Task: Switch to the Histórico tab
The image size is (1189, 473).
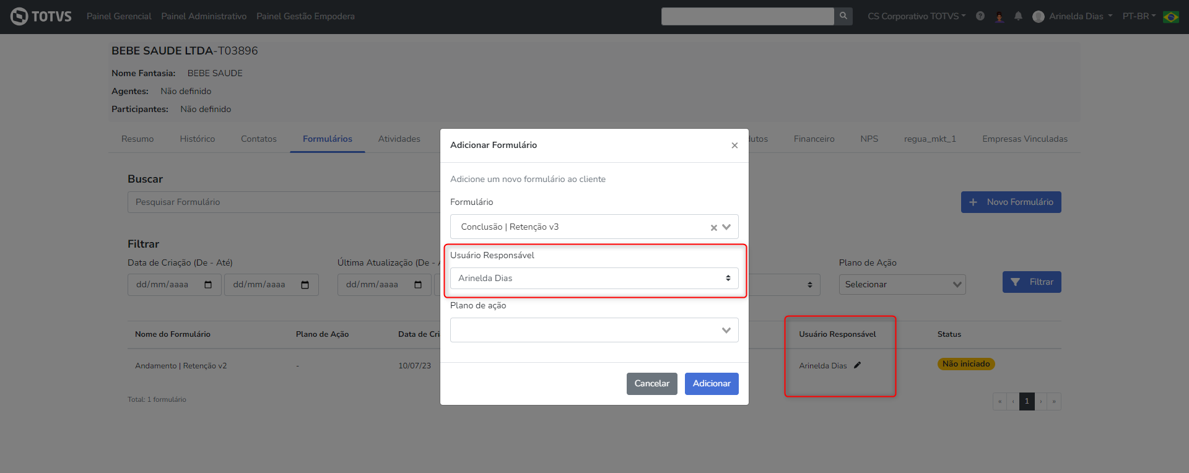Action: click(197, 139)
